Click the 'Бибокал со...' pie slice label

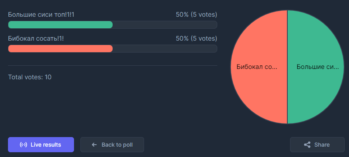257,67
